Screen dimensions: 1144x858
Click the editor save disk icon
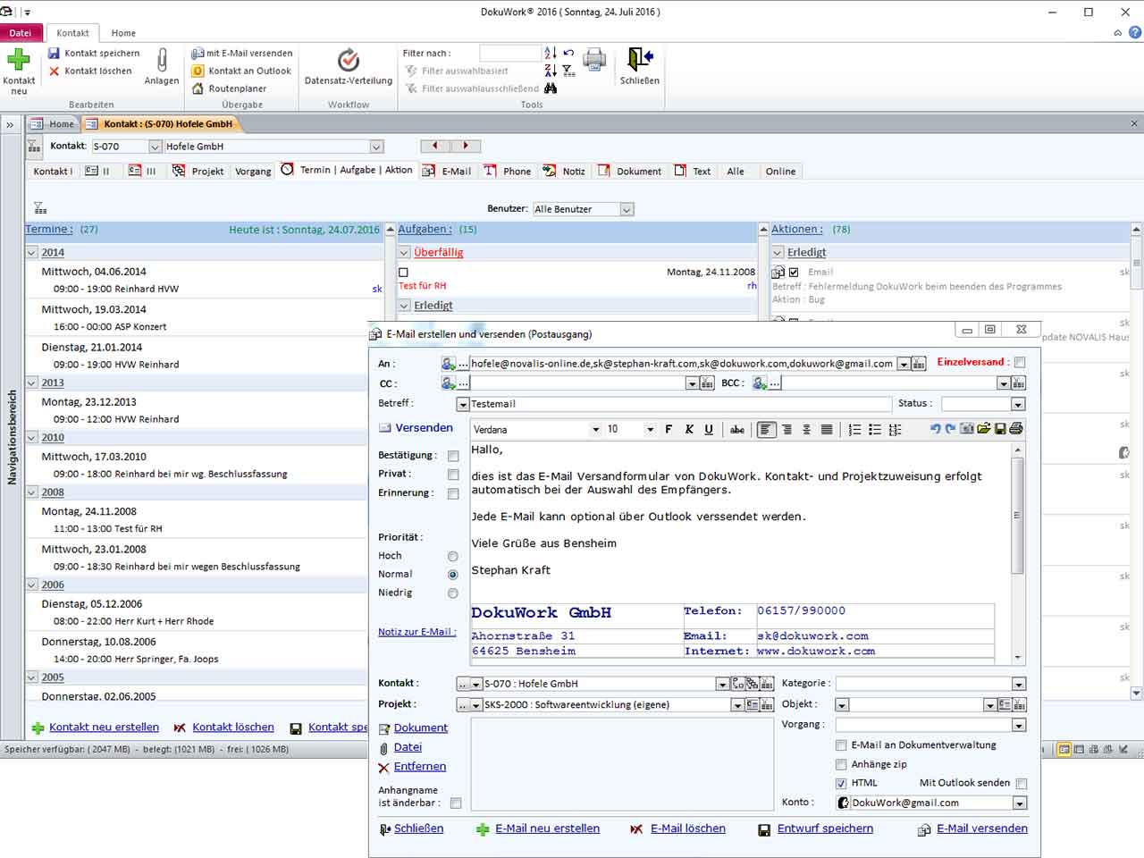(x=1000, y=429)
